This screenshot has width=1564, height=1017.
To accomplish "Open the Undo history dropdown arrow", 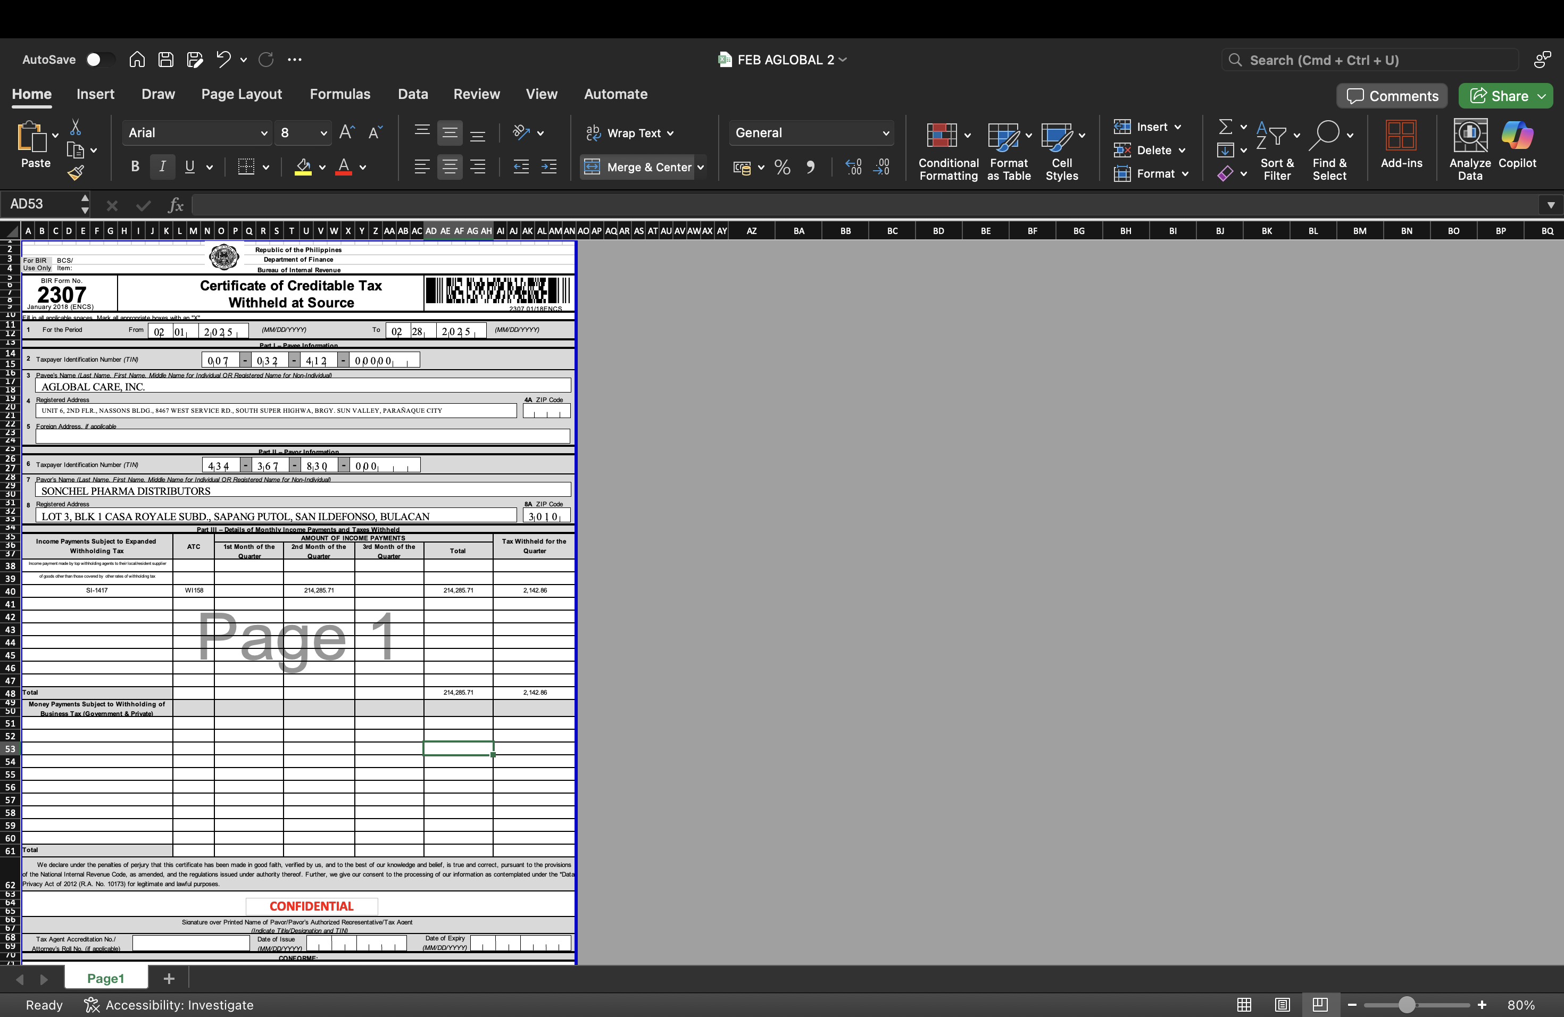I will [244, 60].
